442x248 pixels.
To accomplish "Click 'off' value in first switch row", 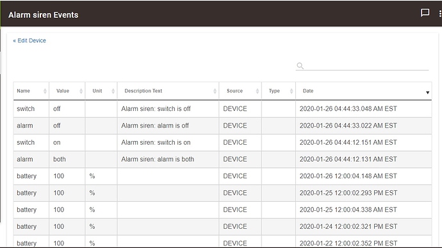I will (x=56, y=109).
